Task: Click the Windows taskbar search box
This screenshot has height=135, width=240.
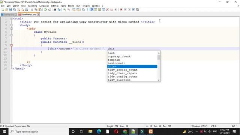Action: pyautogui.click(x=39, y=132)
